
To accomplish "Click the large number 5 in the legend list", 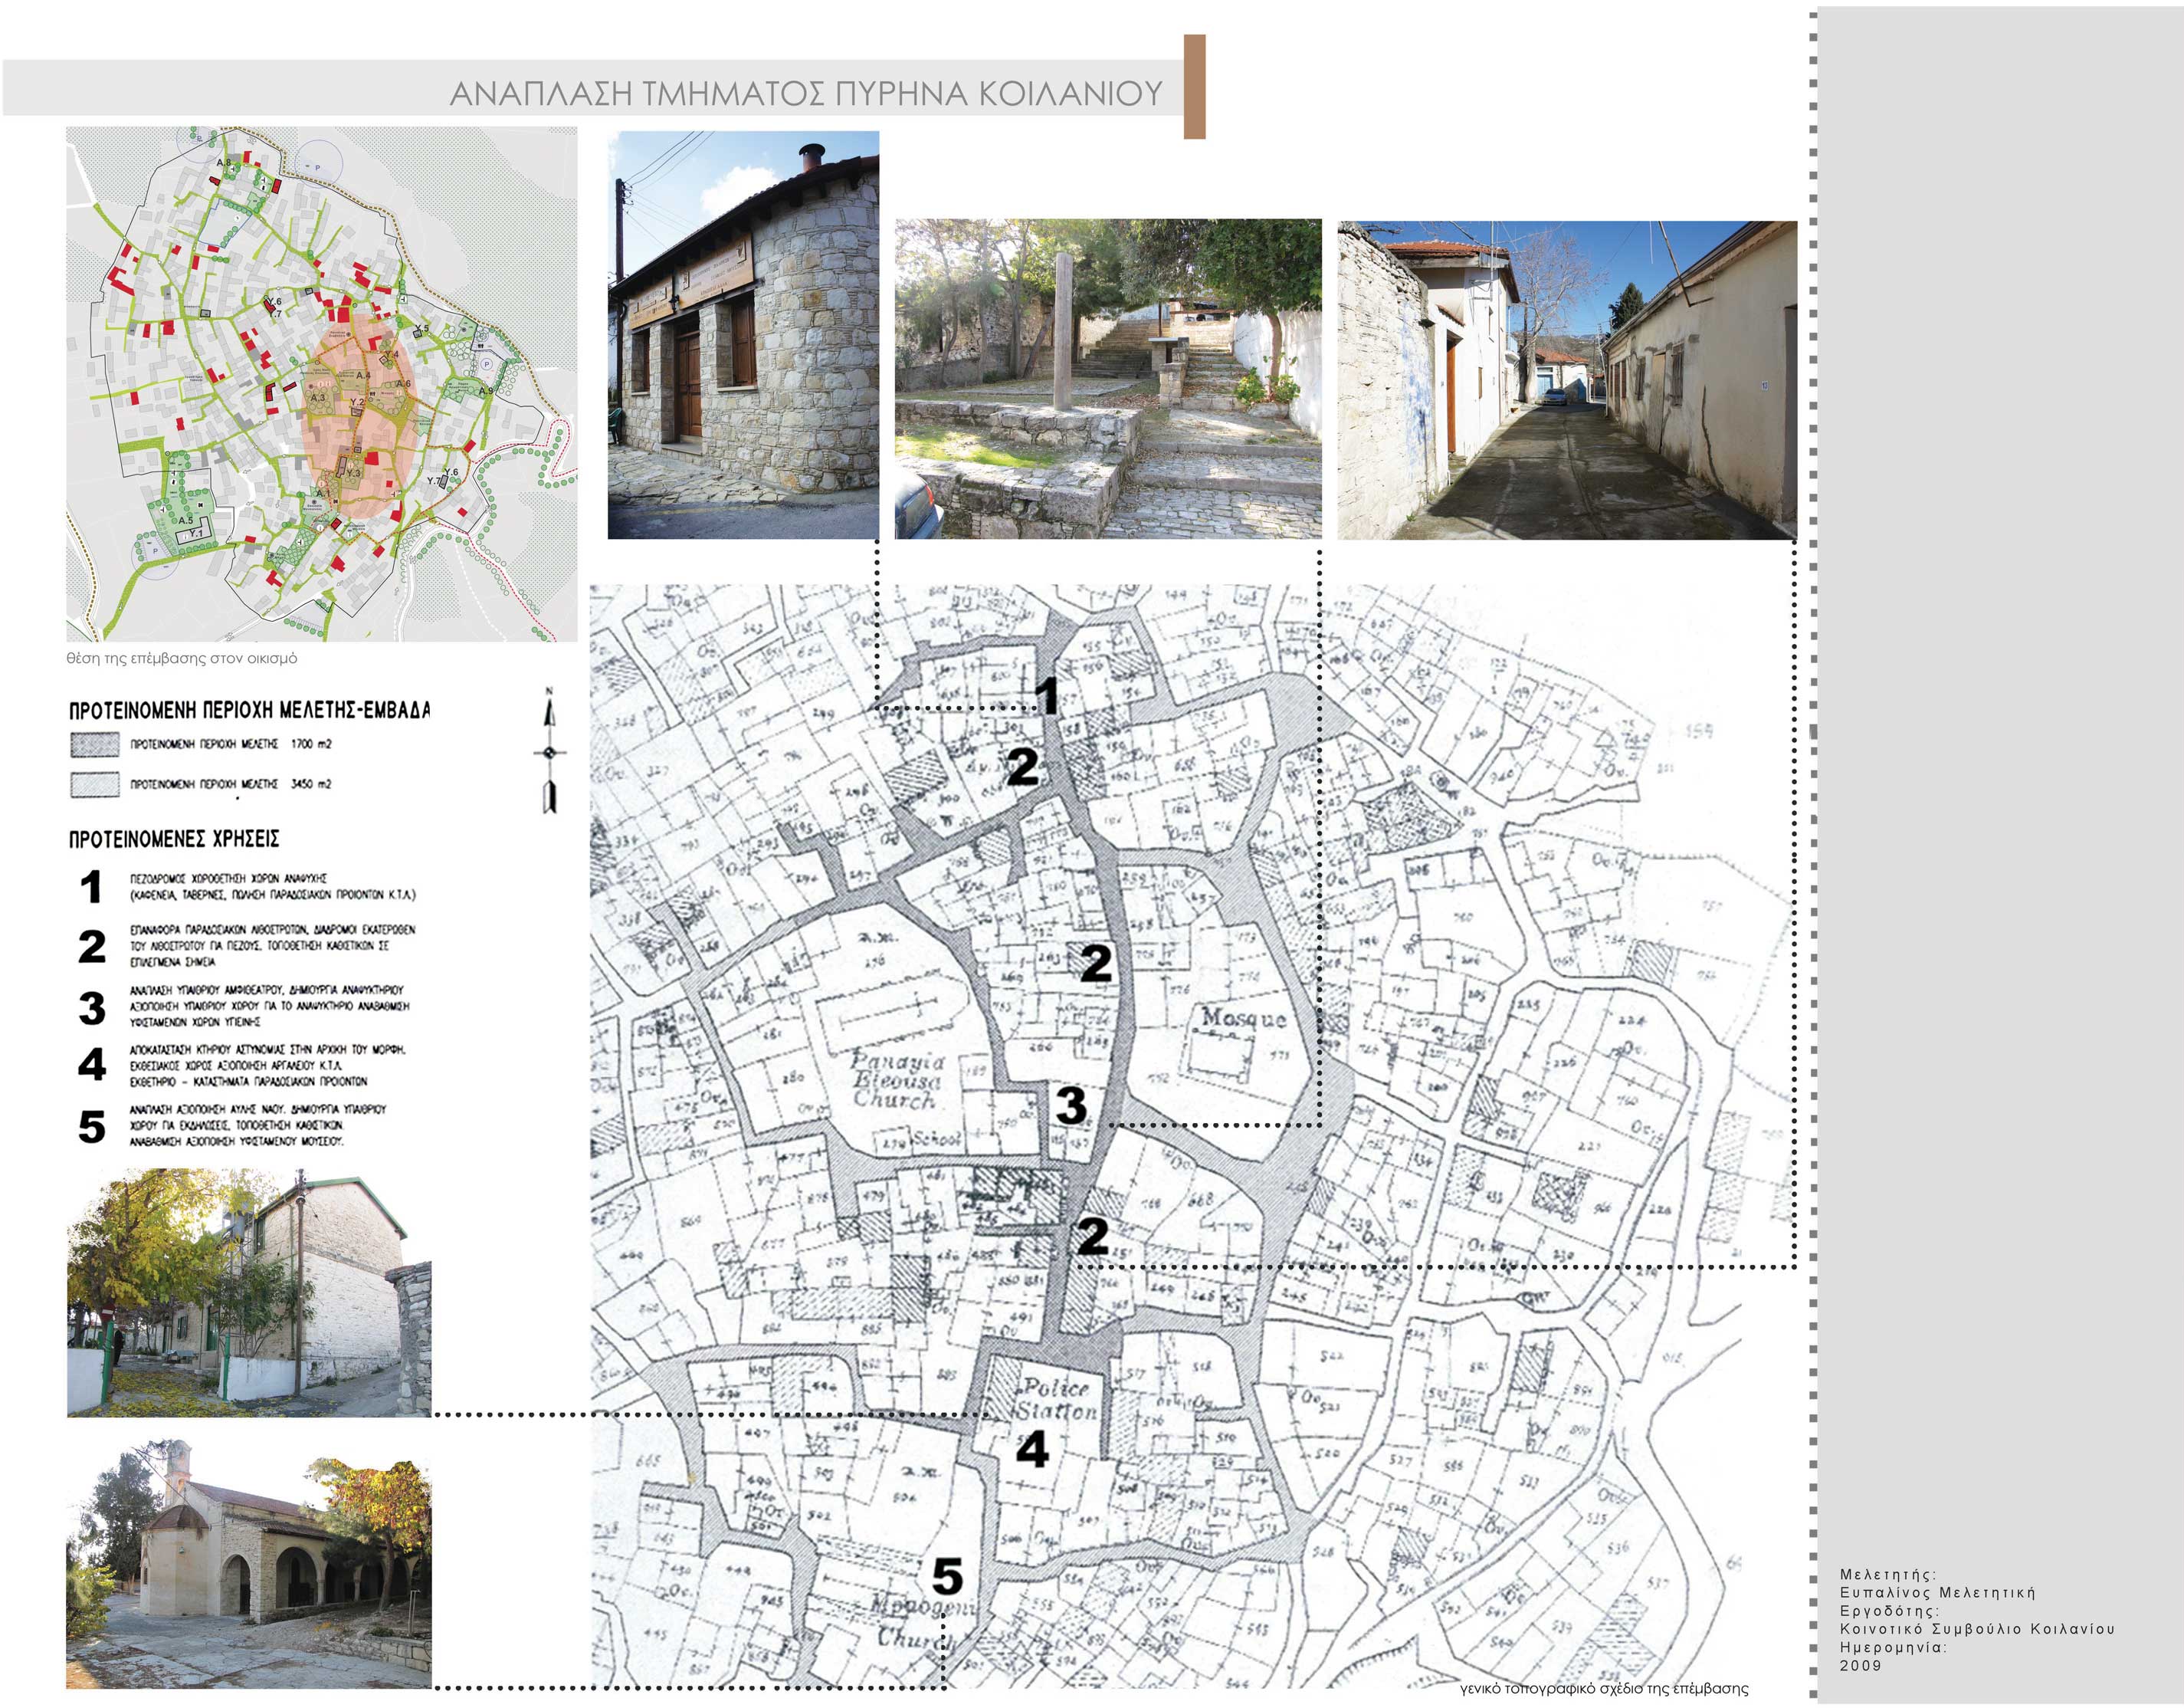I will coord(91,1127).
